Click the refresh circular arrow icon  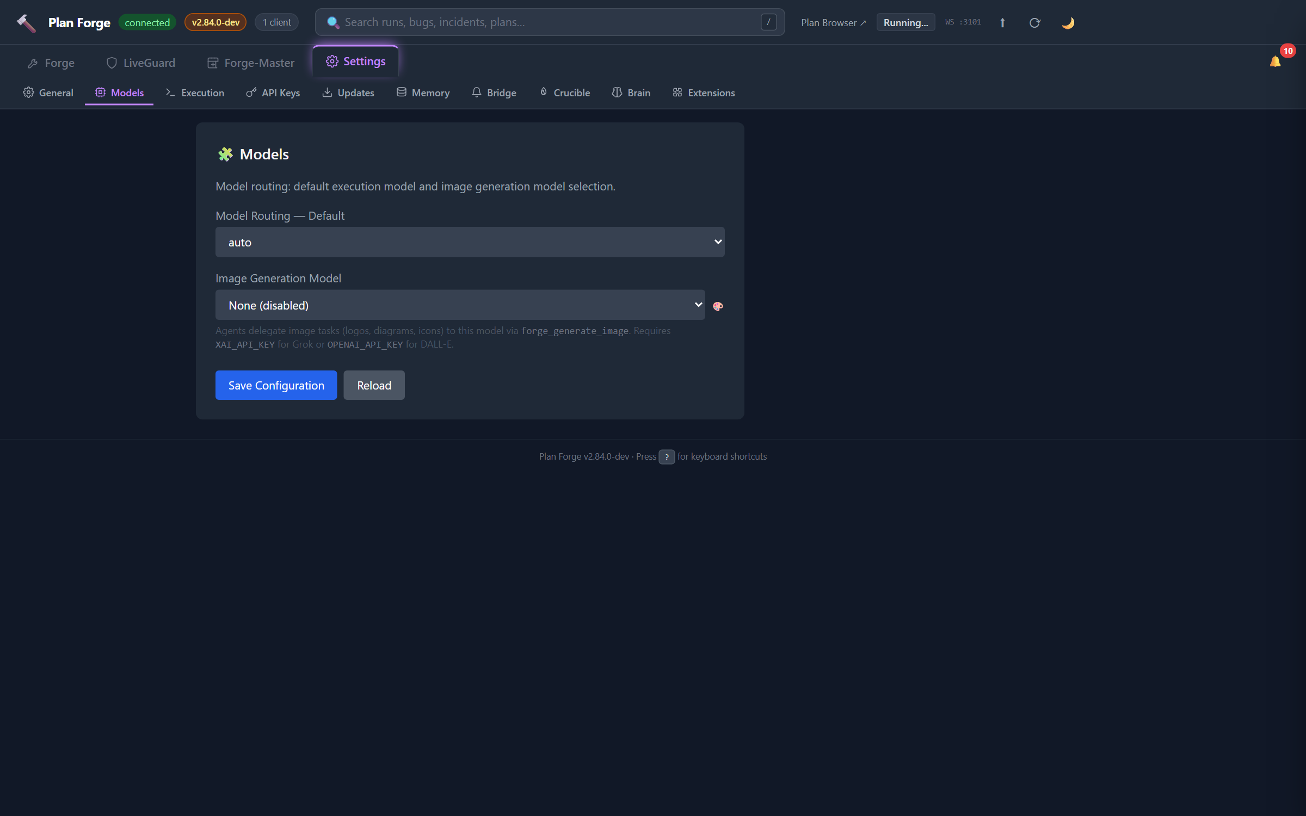[x=1035, y=23]
